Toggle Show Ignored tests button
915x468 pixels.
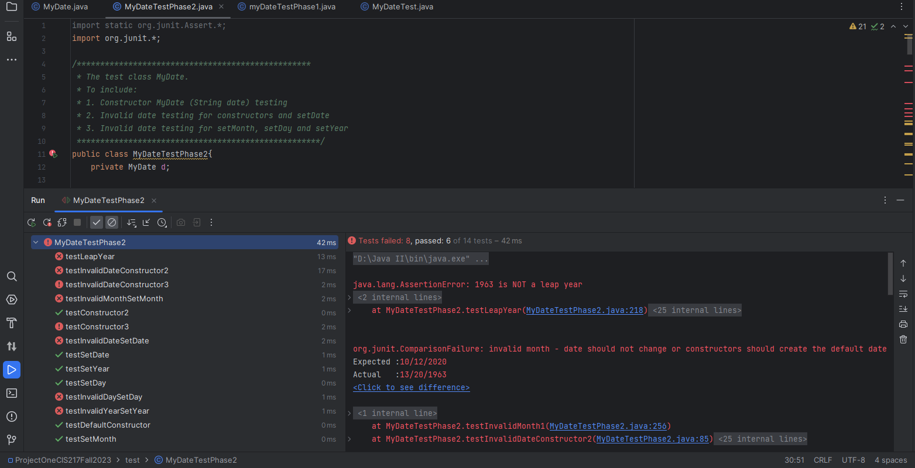click(112, 222)
